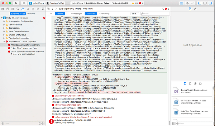Viewport: 215px width, 126px height.
Task: Show File Template library
Action: point(185,84)
